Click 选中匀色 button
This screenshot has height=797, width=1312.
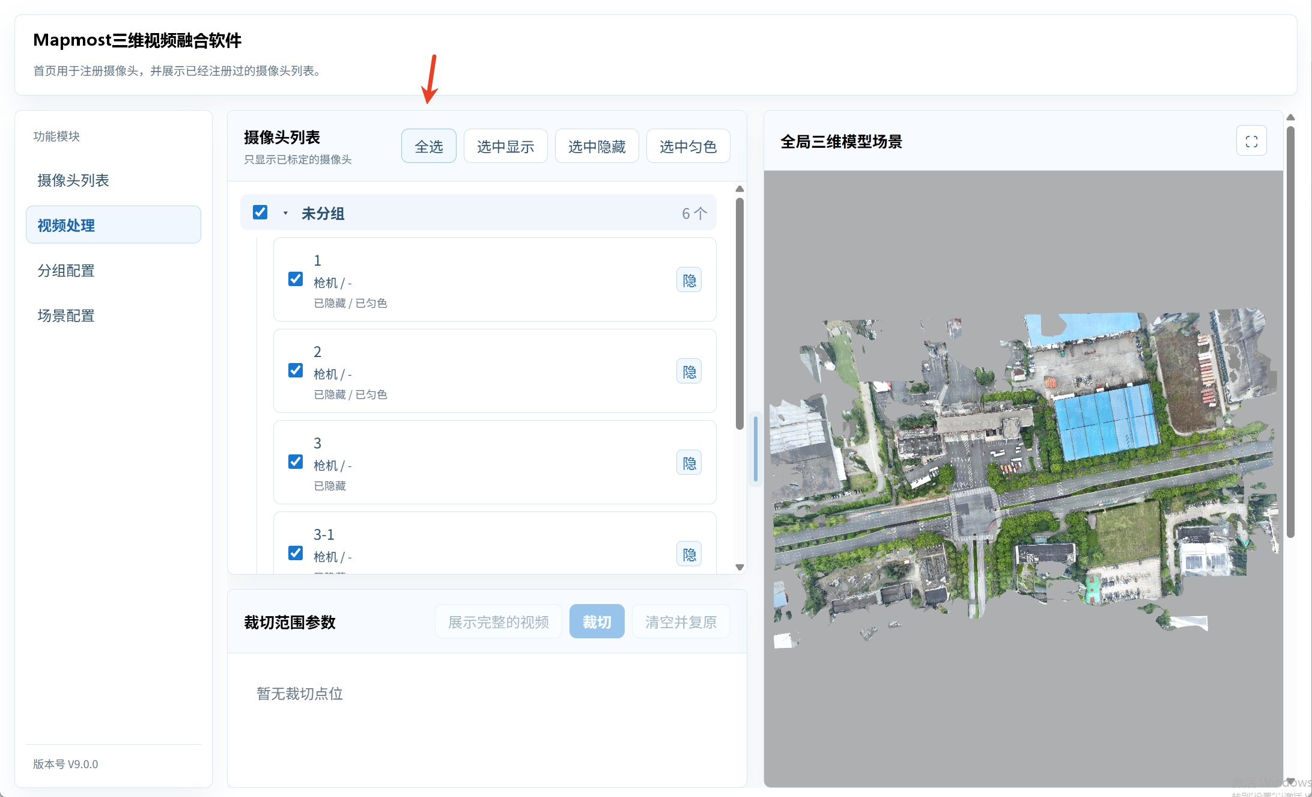(688, 146)
